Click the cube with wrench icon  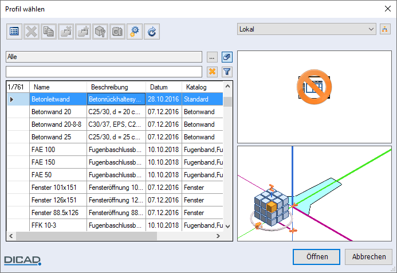click(x=100, y=32)
